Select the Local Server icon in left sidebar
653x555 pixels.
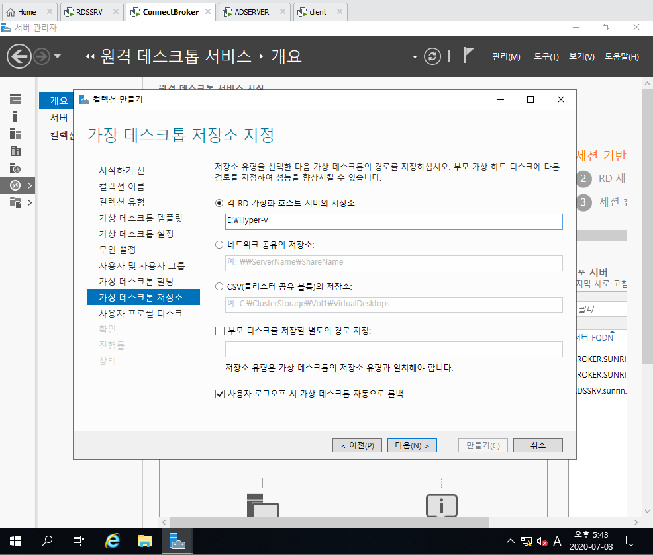(15, 116)
